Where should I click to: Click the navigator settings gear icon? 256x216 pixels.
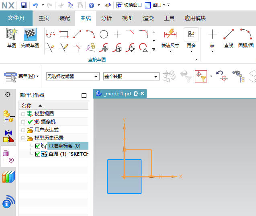8,95
